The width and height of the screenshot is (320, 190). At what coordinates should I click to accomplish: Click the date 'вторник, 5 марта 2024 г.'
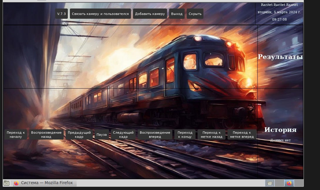pos(279,12)
